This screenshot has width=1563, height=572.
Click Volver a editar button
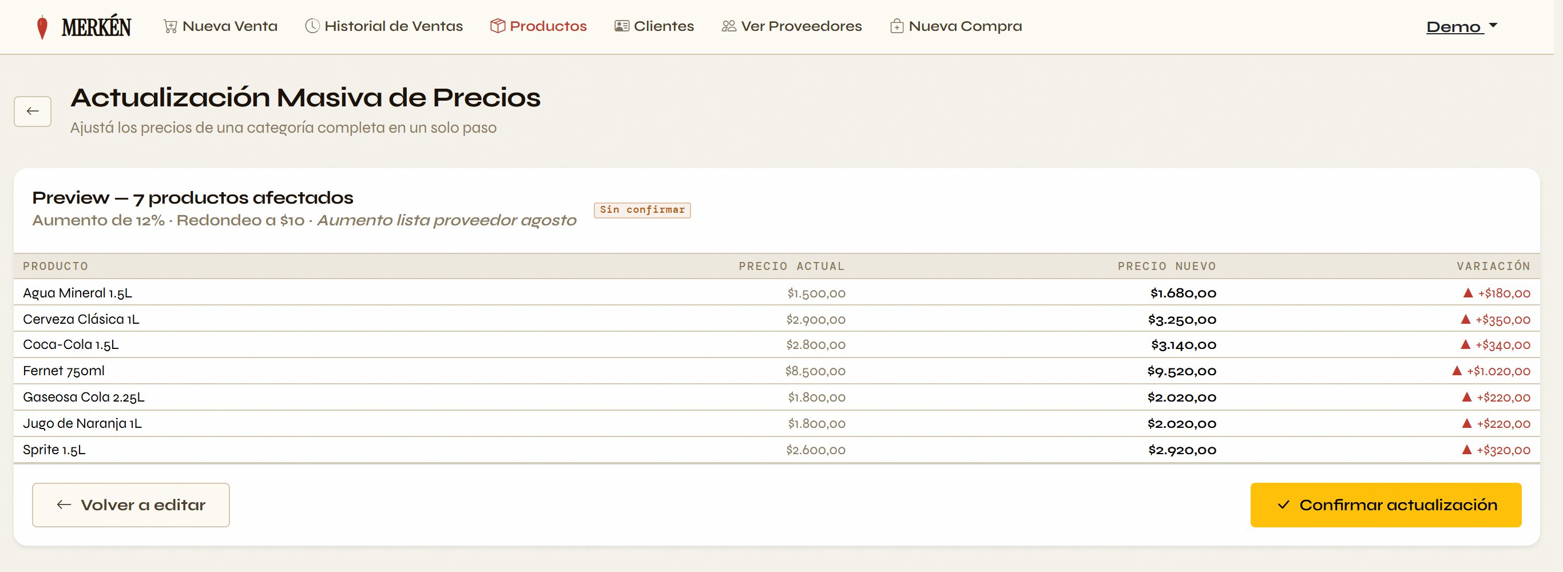coord(131,505)
